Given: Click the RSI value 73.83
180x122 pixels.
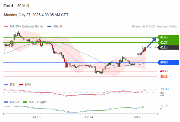Looking at the screenshot, I should tap(164, 89).
